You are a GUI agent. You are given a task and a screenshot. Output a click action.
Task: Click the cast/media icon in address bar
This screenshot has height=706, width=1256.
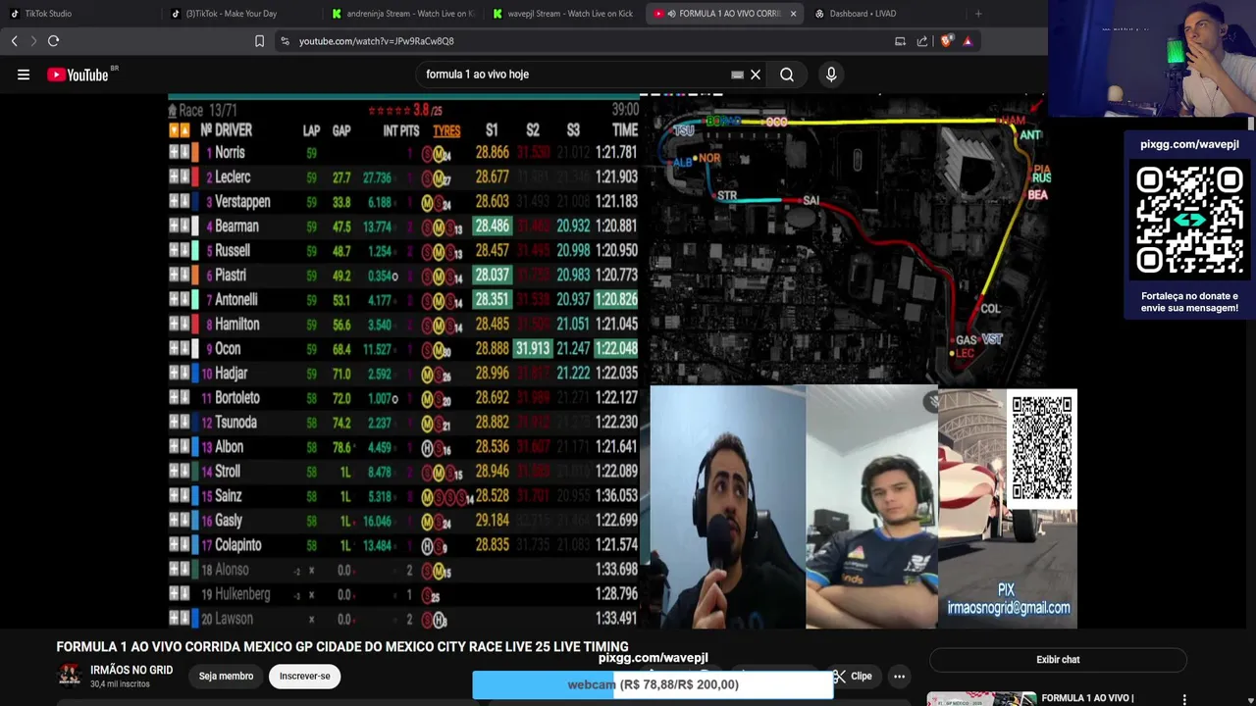click(900, 41)
